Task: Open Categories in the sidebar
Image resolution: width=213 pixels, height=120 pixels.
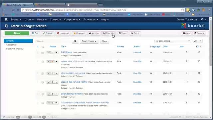Action: coord(11,45)
